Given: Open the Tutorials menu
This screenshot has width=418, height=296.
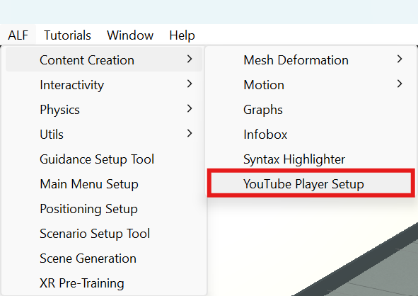Looking at the screenshot, I should [x=67, y=35].
